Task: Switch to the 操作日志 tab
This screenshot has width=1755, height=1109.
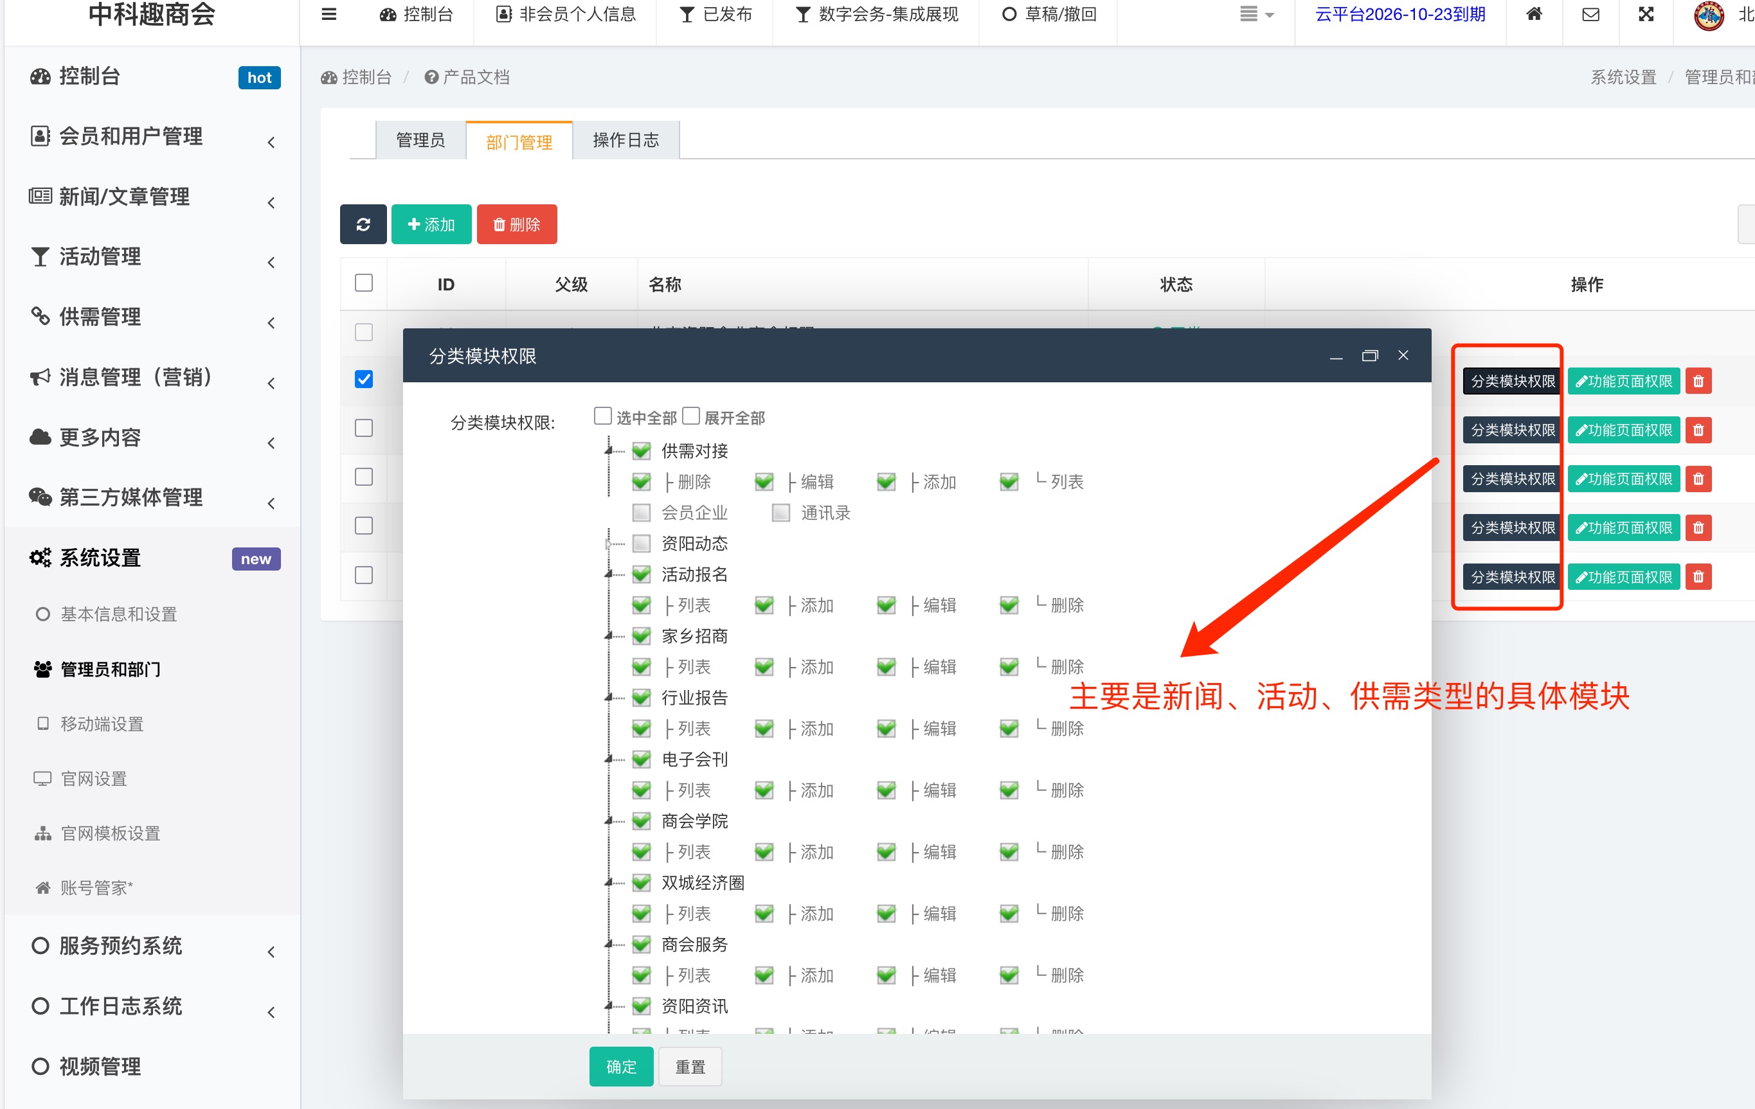Action: tap(625, 140)
